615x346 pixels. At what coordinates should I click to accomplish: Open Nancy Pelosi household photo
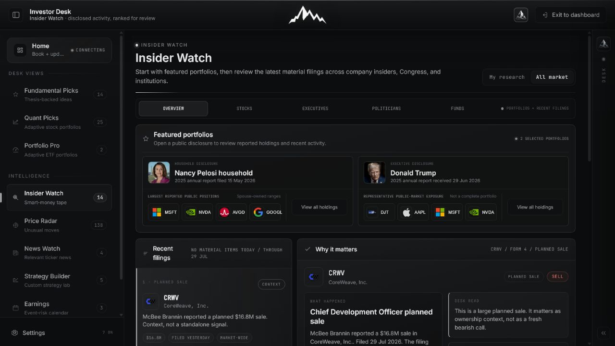[159, 173]
